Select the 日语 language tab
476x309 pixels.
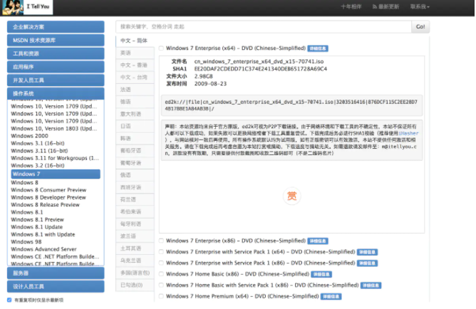pos(126,125)
